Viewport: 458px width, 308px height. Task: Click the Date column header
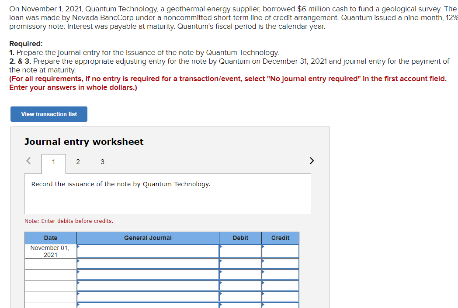[51, 238]
